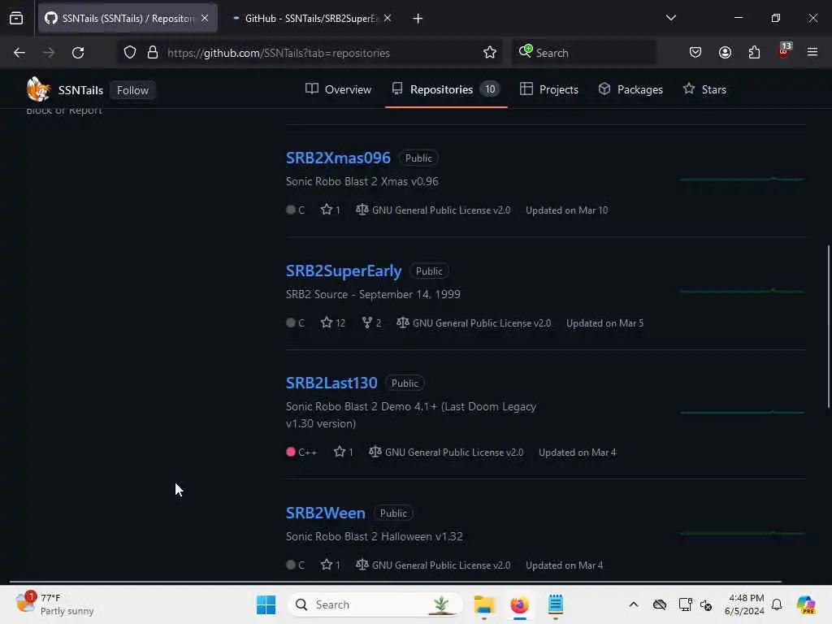Show hidden system tray icons

tap(634, 604)
